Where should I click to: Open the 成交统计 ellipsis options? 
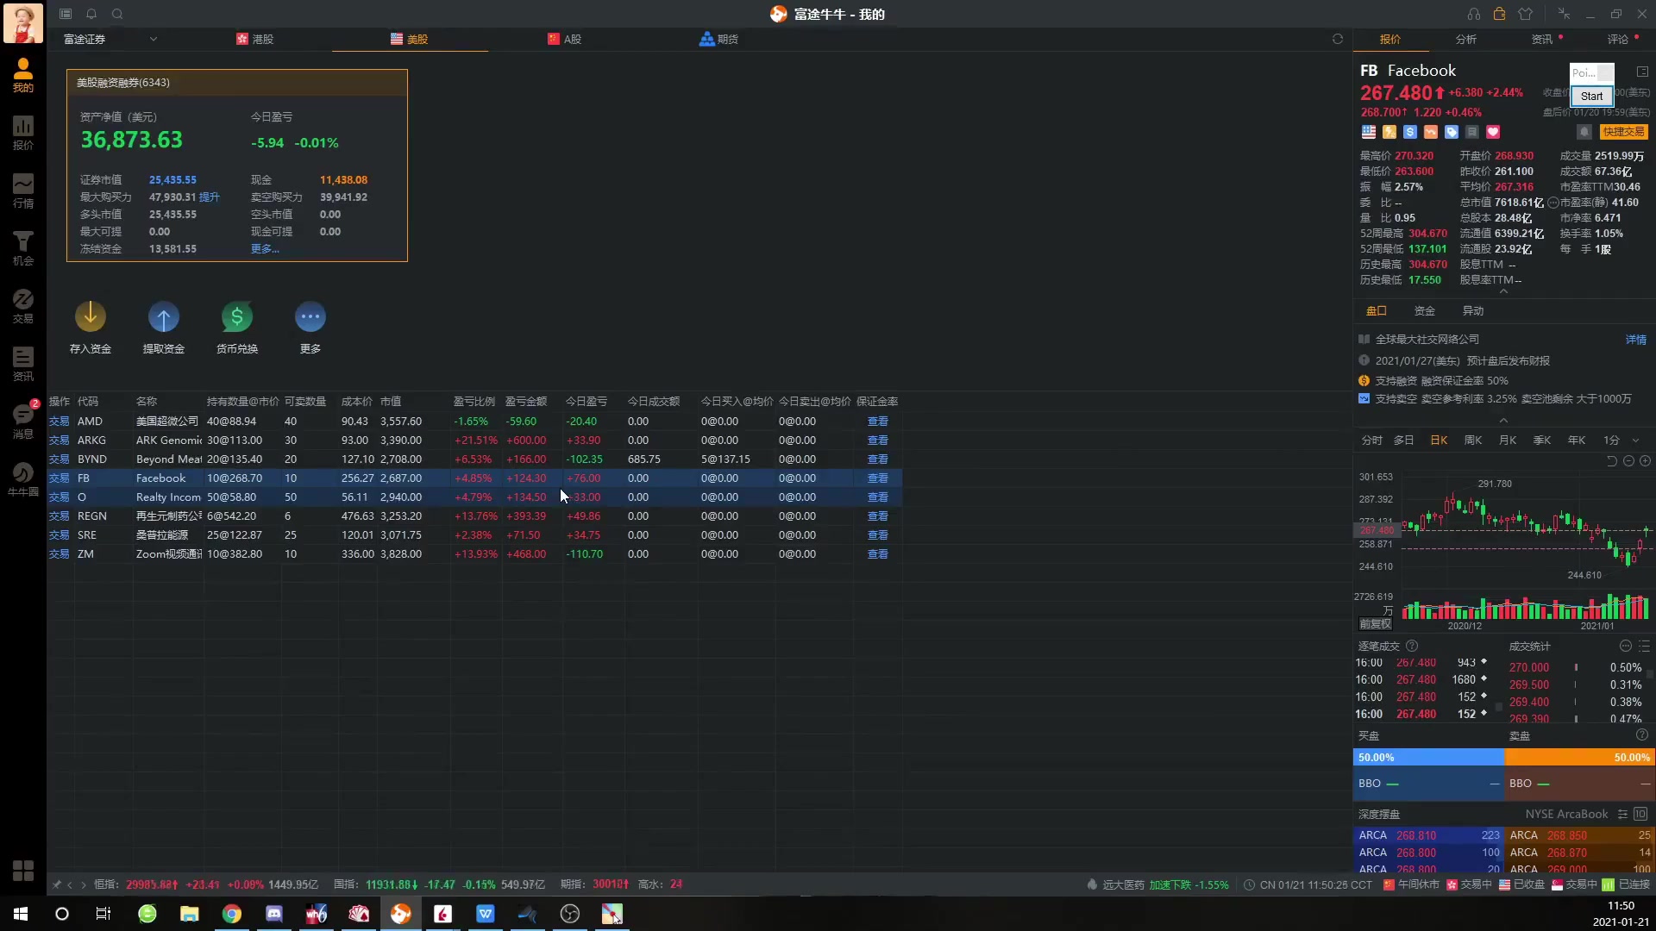[1626, 646]
